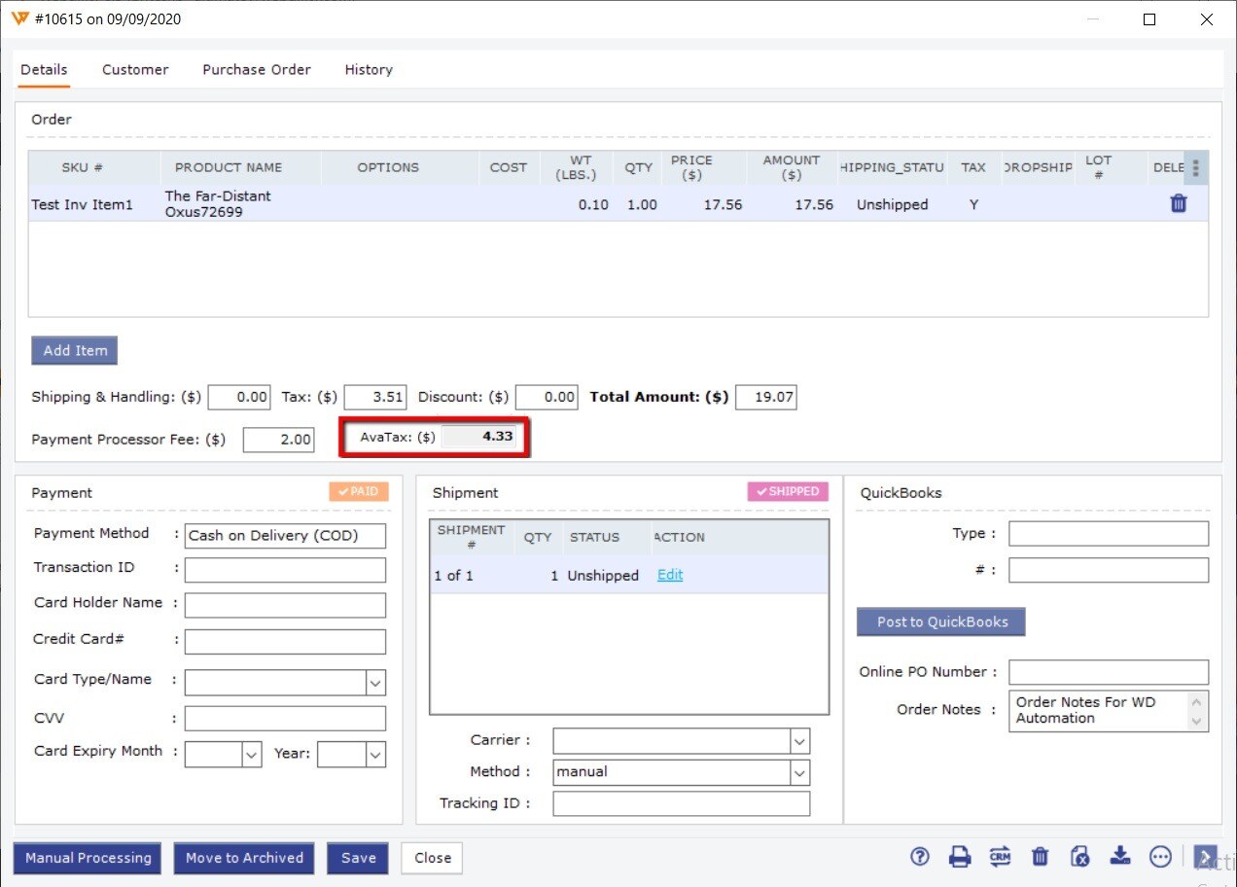Select the Credit Card# field
Image resolution: width=1237 pixels, height=887 pixels.
pyautogui.click(x=285, y=642)
